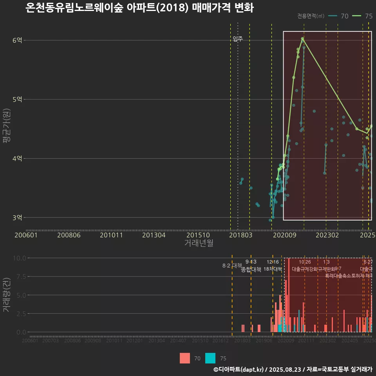Click the 4억 label on price axis
Image resolution: width=376 pixels, height=376 pixels.
tap(17, 159)
